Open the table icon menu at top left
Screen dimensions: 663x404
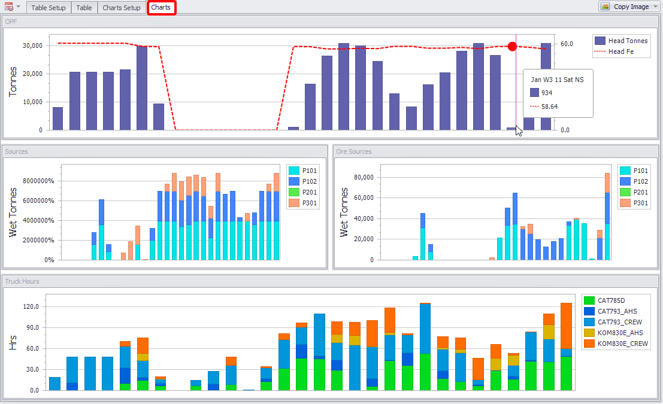coord(8,7)
